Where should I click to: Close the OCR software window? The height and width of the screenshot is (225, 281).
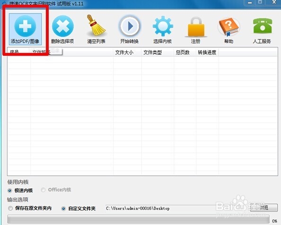pyautogui.click(x=274, y=2)
